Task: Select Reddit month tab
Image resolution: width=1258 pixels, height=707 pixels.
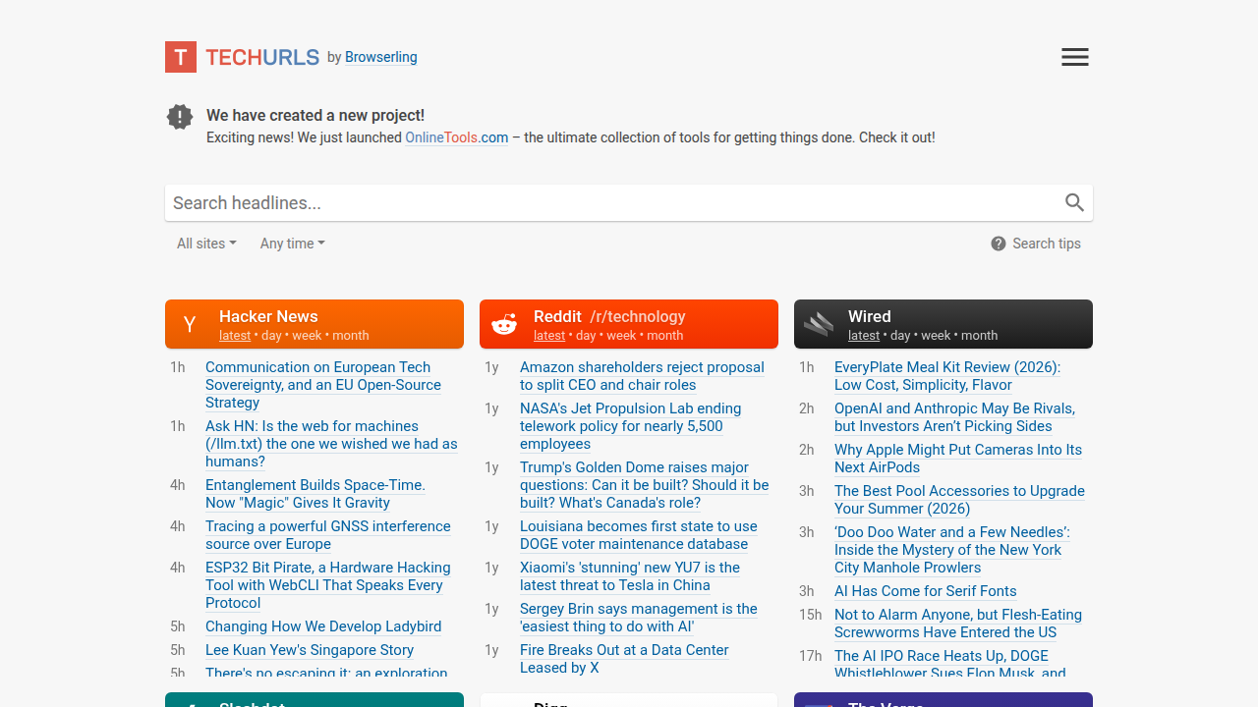Action: [665, 335]
